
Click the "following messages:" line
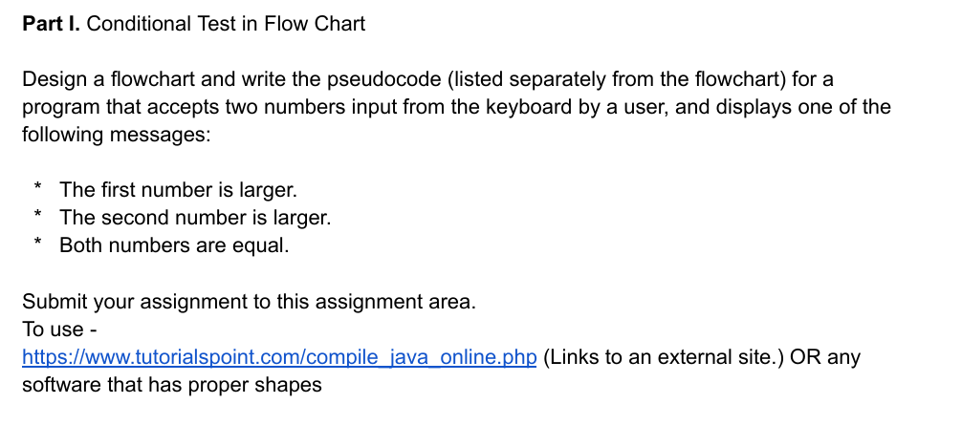tap(117, 135)
